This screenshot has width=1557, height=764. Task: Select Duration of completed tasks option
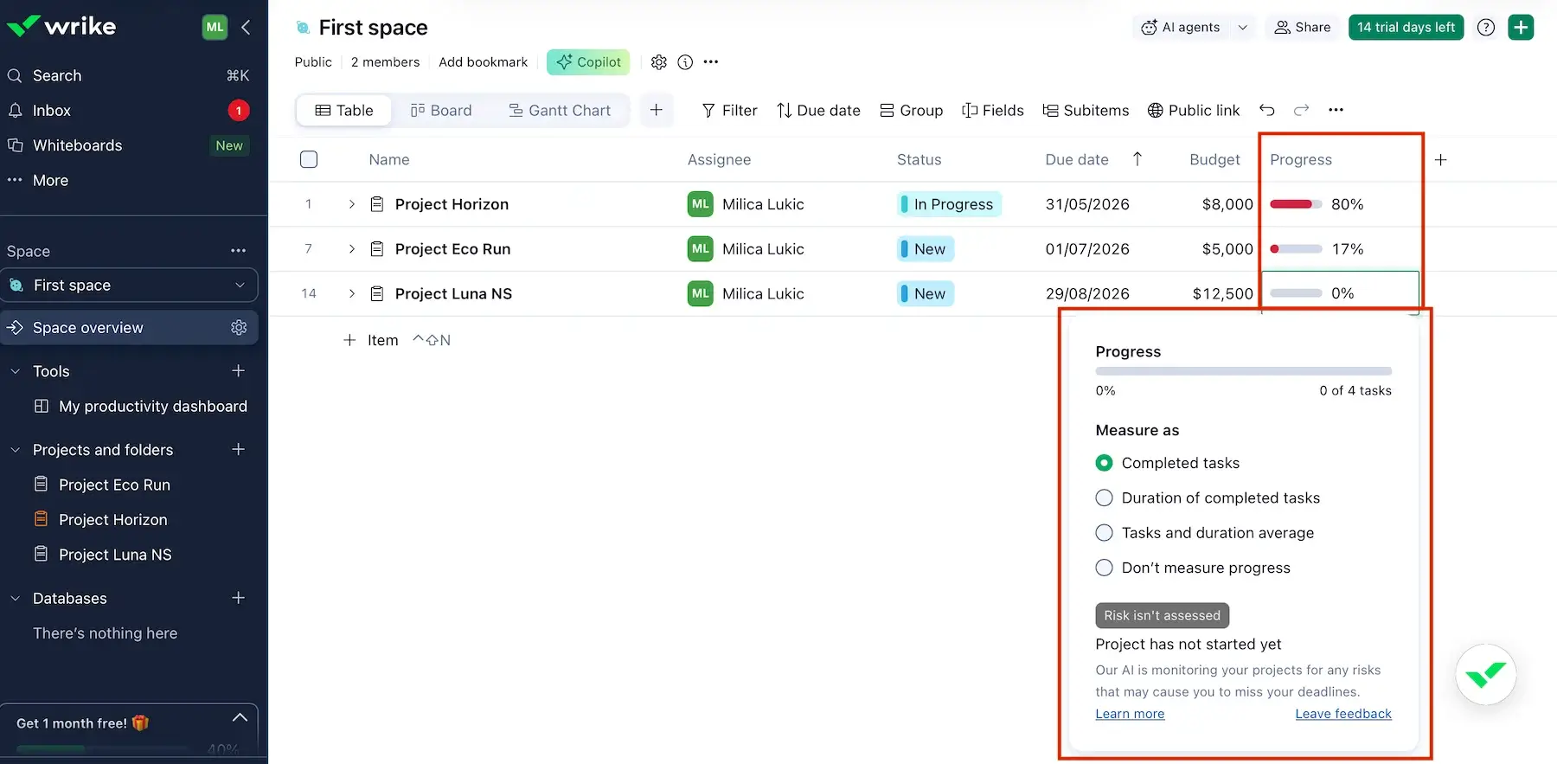click(x=1104, y=498)
